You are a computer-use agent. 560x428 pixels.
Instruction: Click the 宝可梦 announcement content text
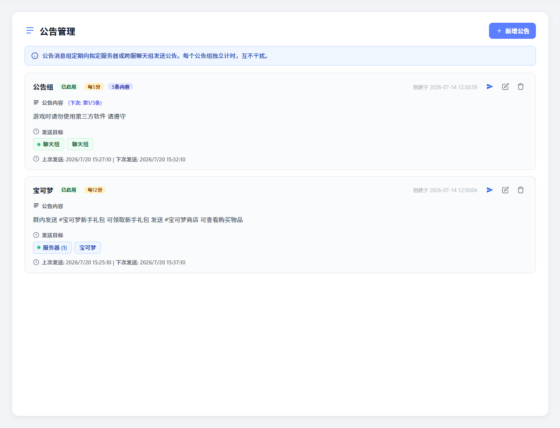[x=138, y=220]
